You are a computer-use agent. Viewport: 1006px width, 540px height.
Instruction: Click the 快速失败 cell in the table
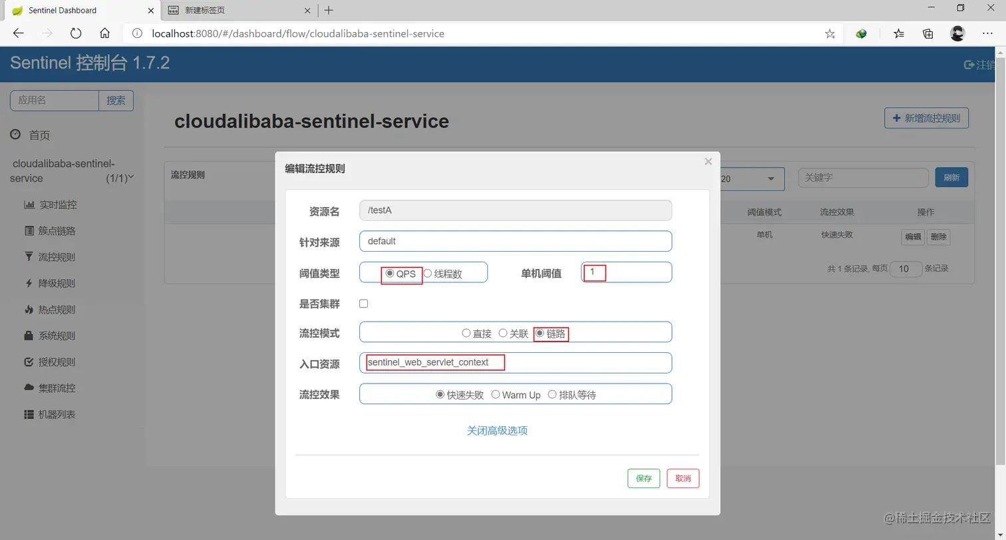(837, 235)
